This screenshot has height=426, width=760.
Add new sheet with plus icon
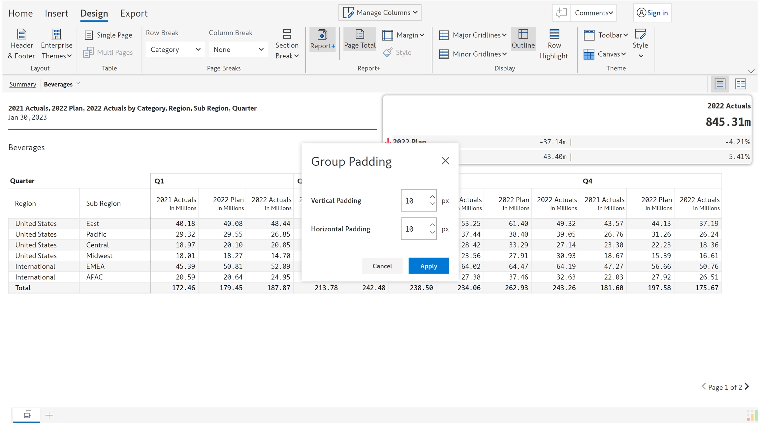pyautogui.click(x=49, y=415)
